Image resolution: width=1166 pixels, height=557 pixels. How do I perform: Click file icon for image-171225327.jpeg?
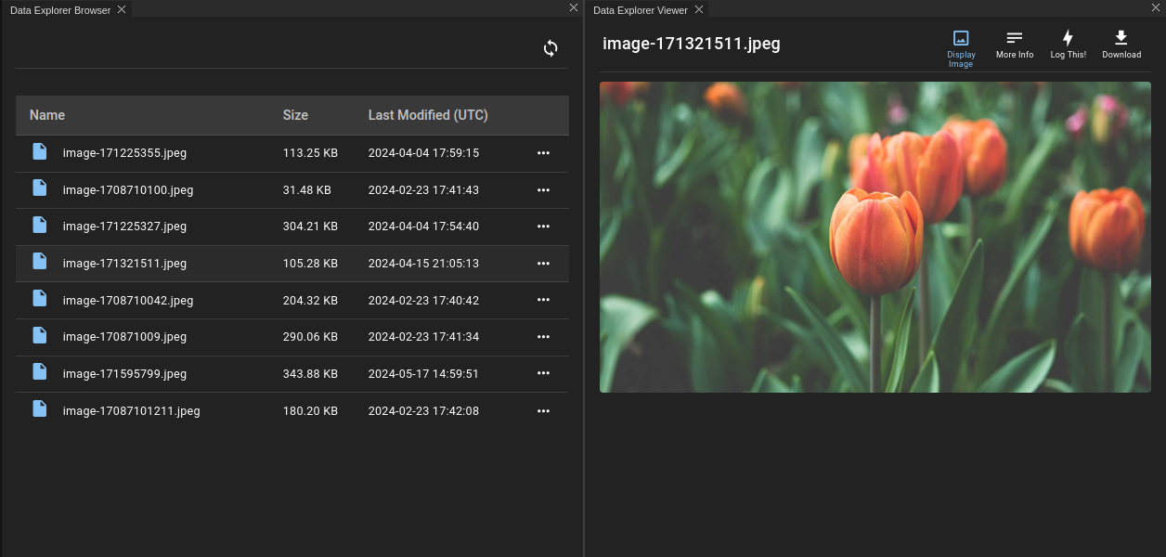click(x=39, y=225)
